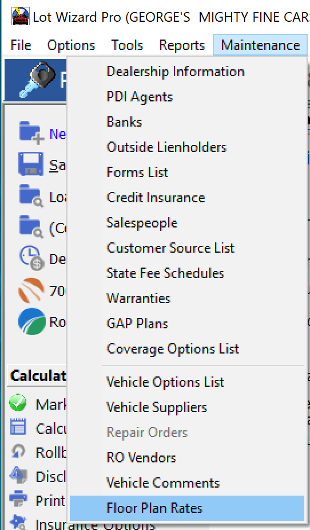Click the calendar Calculate icon
310x530 pixels.
18,426
